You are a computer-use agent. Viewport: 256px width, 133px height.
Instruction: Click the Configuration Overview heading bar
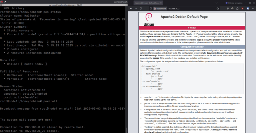[192, 47]
